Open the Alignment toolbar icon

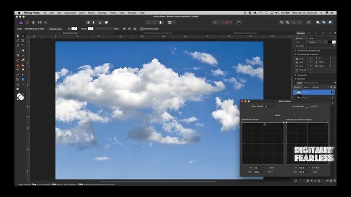(309, 22)
